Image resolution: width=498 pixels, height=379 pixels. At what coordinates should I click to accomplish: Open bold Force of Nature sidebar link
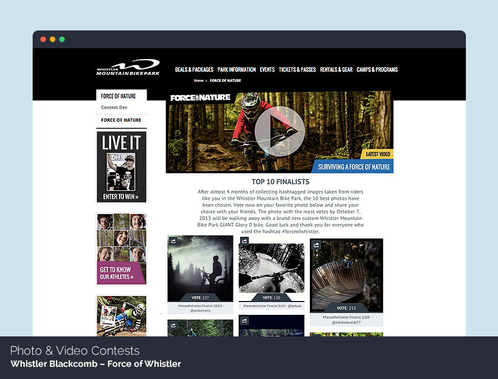[x=121, y=120]
